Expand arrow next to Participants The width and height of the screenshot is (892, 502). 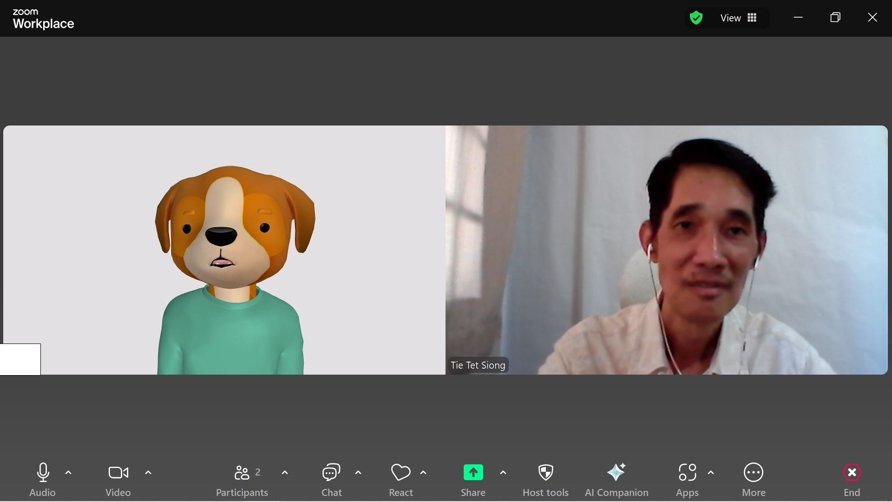click(x=285, y=473)
